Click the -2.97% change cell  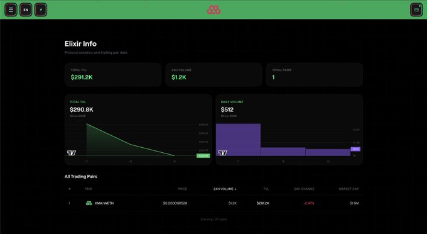(x=309, y=203)
